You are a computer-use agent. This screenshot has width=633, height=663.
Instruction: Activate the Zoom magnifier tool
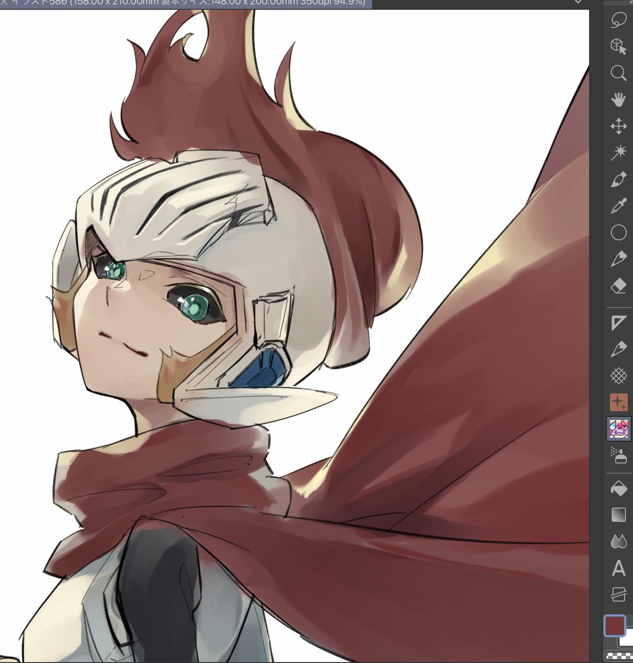(x=618, y=73)
